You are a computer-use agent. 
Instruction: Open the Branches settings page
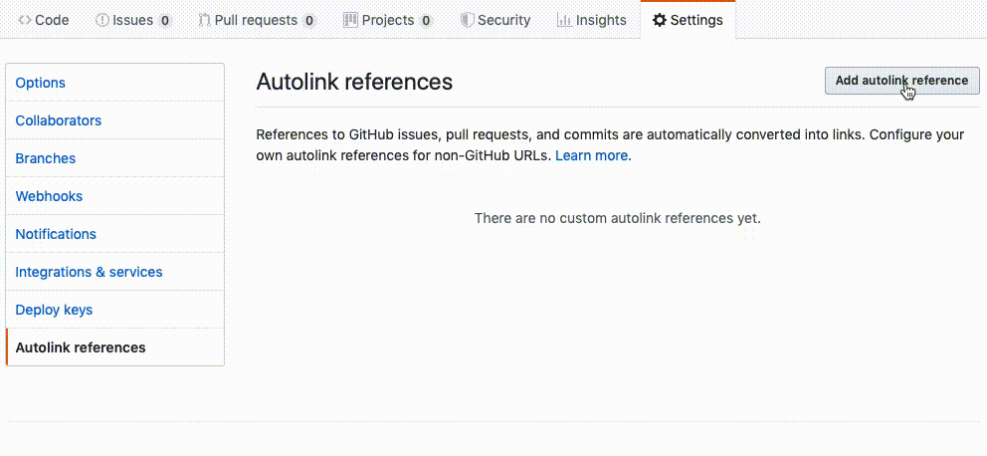tap(46, 158)
